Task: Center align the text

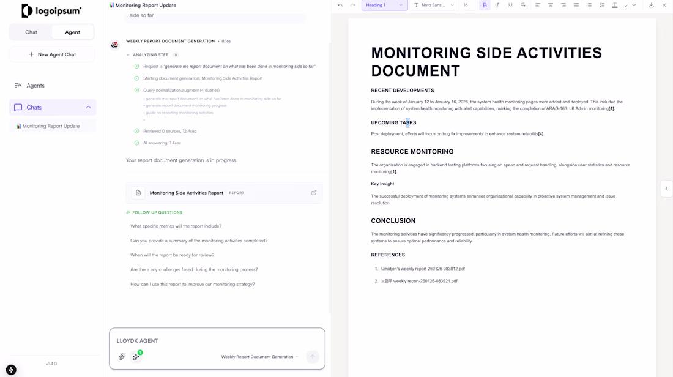Action: pyautogui.click(x=550, y=5)
